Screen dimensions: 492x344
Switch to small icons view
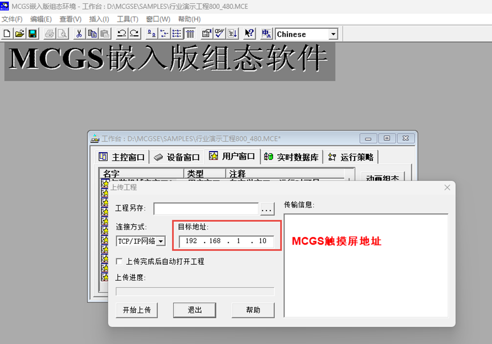pos(164,33)
